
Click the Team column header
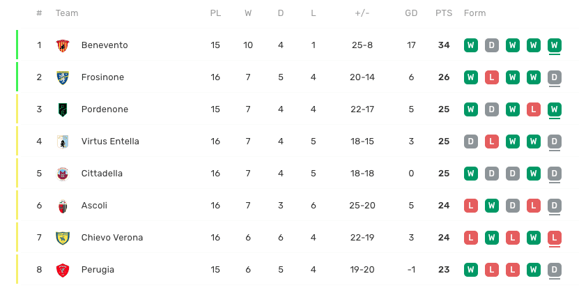(67, 13)
